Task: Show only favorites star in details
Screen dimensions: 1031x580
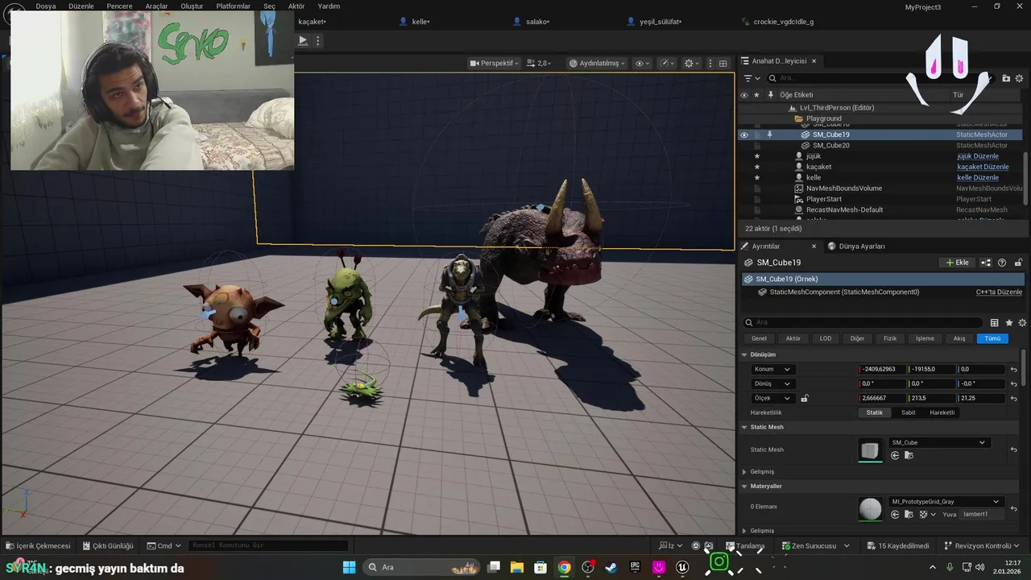Action: tap(1009, 322)
